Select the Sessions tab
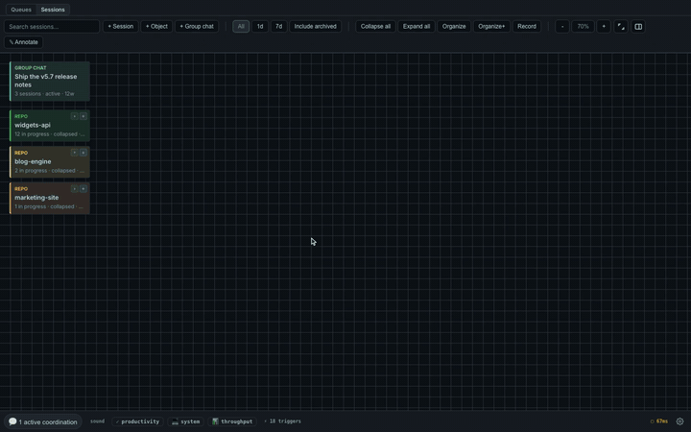The image size is (691, 432). tap(53, 10)
